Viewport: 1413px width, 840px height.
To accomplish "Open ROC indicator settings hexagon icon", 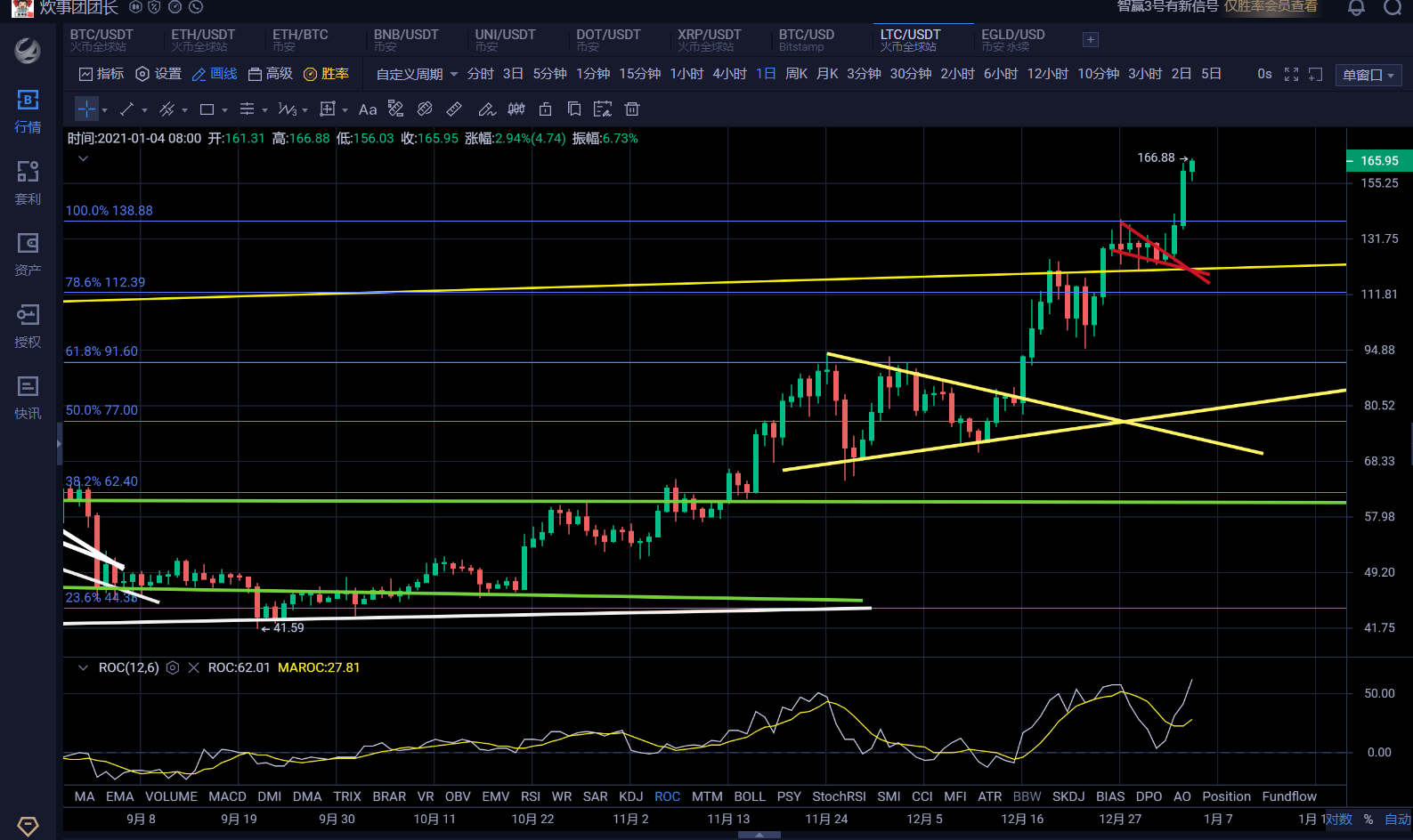I will (173, 667).
